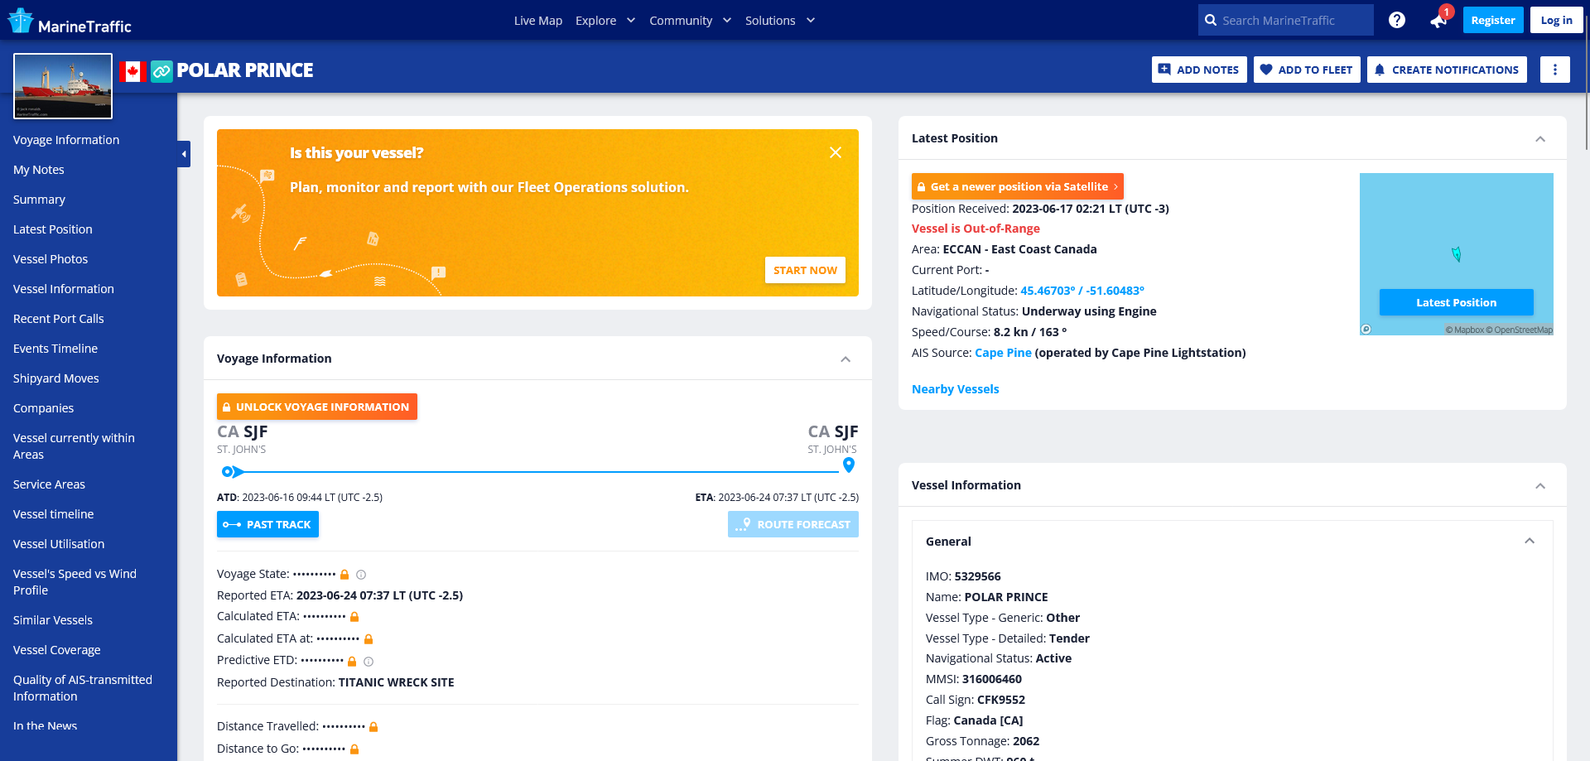Viewport: 1590px width, 761px height.
Task: Click START NOW on the banner
Action: coord(805,270)
